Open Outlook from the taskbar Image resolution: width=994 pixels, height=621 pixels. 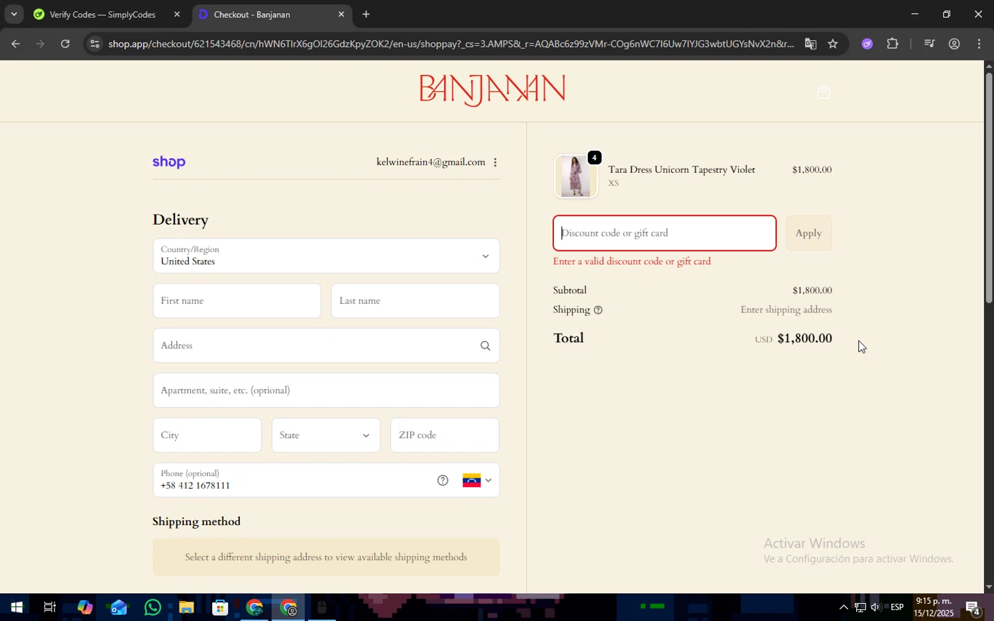pyautogui.click(x=119, y=607)
